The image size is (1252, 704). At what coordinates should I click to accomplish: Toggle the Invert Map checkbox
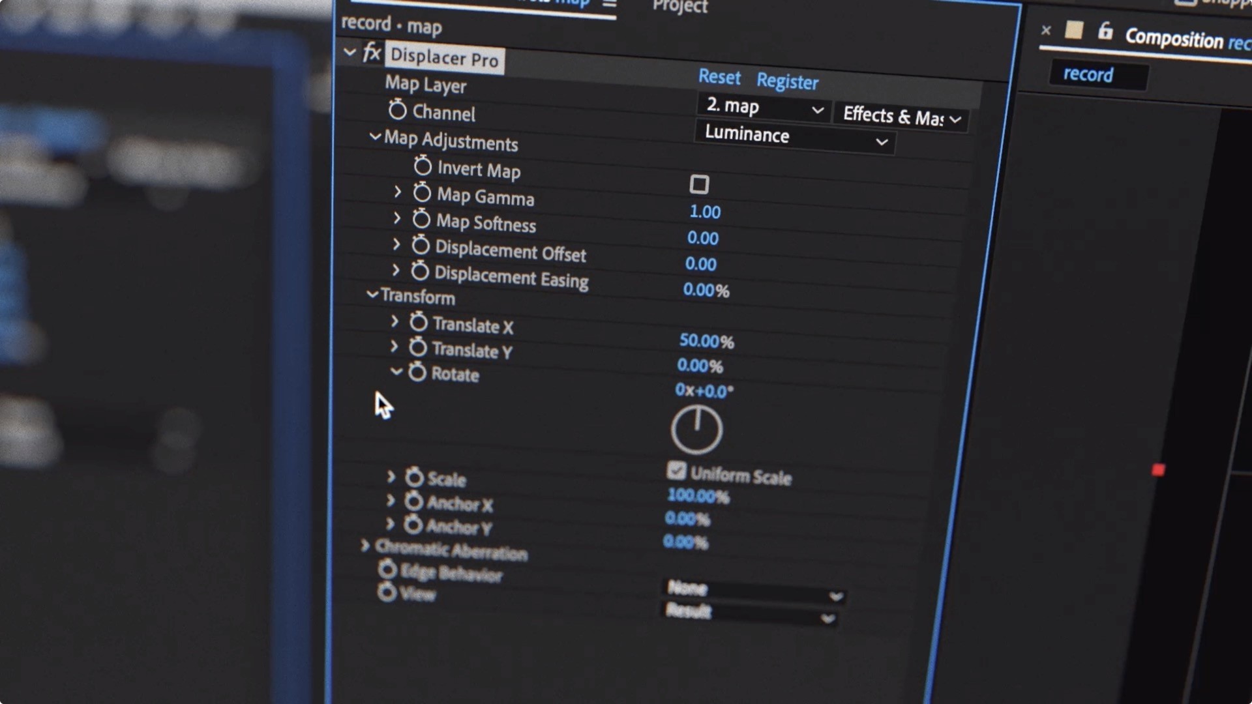[x=699, y=185]
